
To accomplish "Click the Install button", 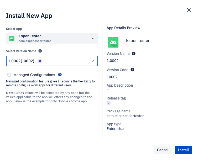I will [183, 150].
